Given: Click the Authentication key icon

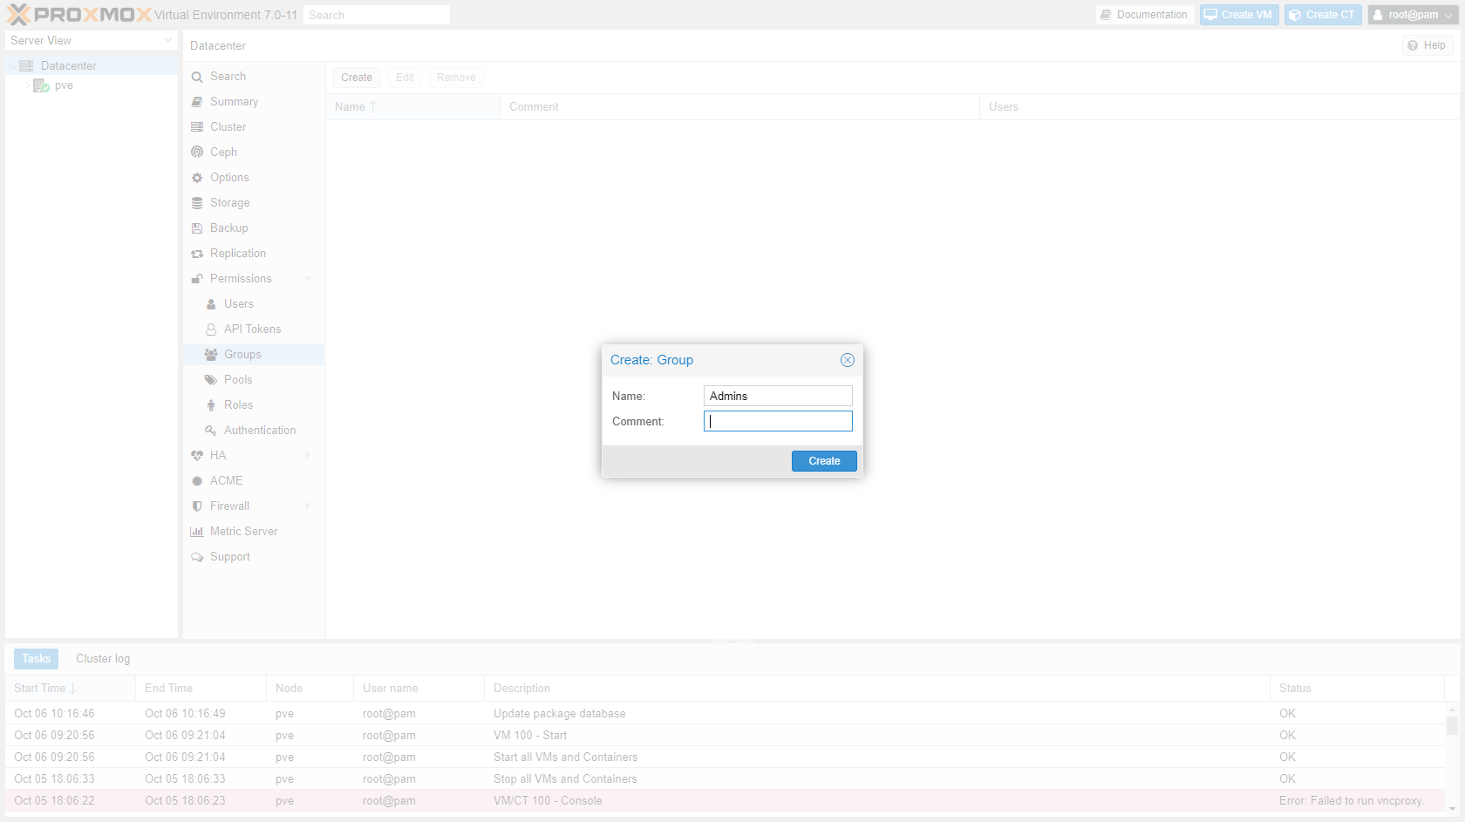Looking at the screenshot, I should click(211, 431).
